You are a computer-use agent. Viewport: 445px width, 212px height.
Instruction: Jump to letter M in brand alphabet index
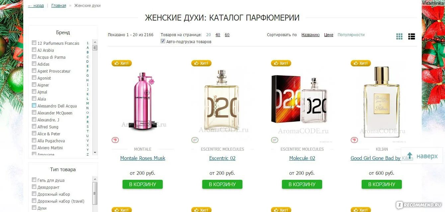pyautogui.click(x=88, y=104)
